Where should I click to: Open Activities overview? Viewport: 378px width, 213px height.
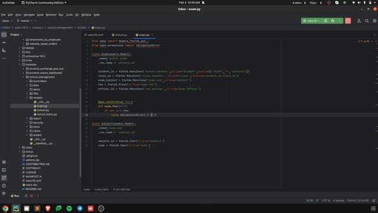[x=8, y=2]
